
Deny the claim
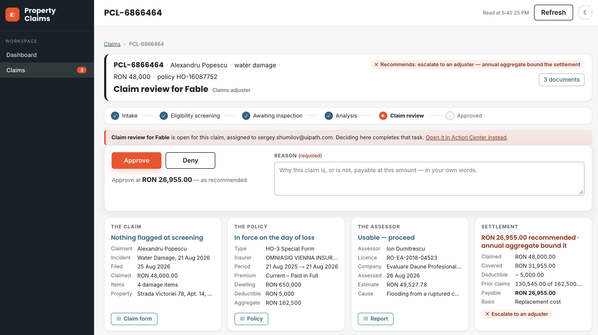[x=190, y=161]
